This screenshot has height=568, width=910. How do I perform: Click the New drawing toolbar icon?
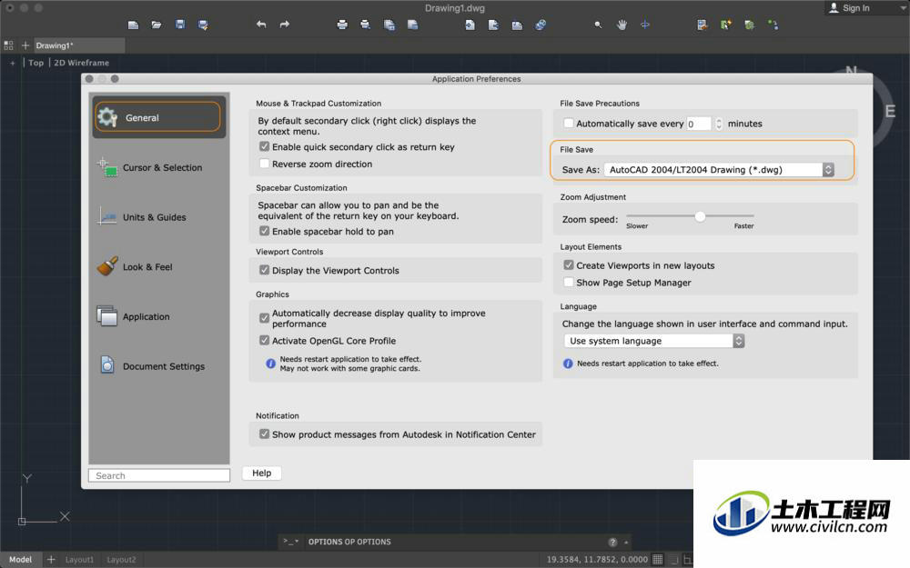(133, 25)
